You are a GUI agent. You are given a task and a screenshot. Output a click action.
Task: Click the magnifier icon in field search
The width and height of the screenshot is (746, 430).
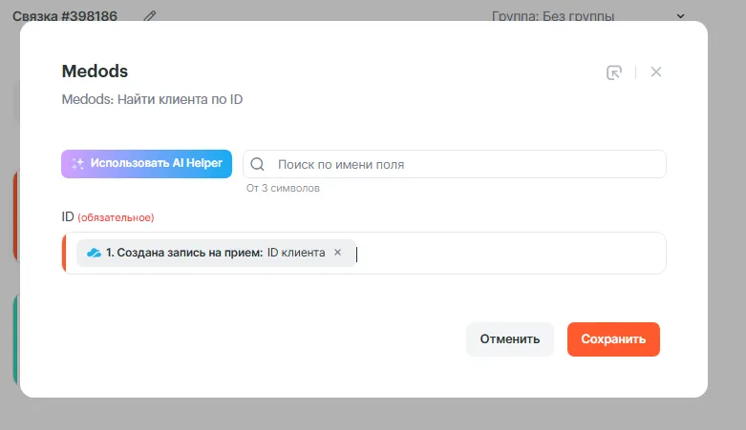tap(257, 164)
